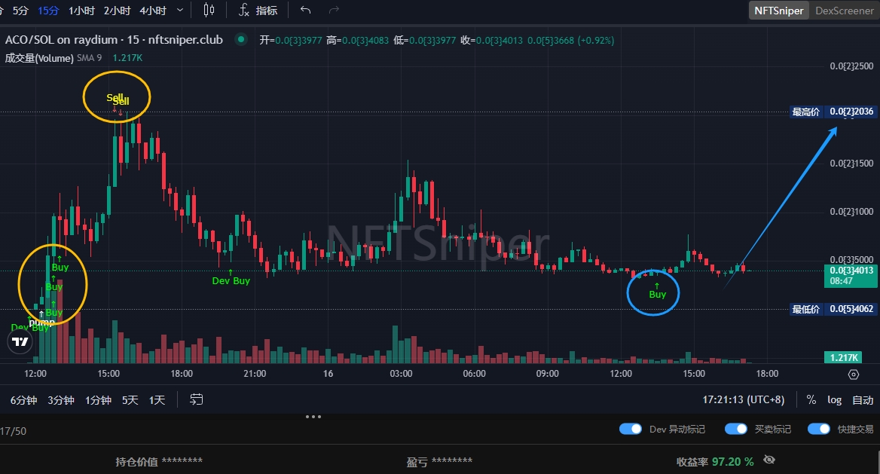The width and height of the screenshot is (880, 474).
Task: Set range to 5天
Action: coord(130,400)
